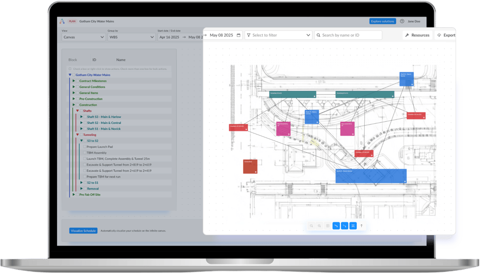The image size is (485, 273).
Task: Select the red block at canvas left edge
Action: tap(238, 127)
